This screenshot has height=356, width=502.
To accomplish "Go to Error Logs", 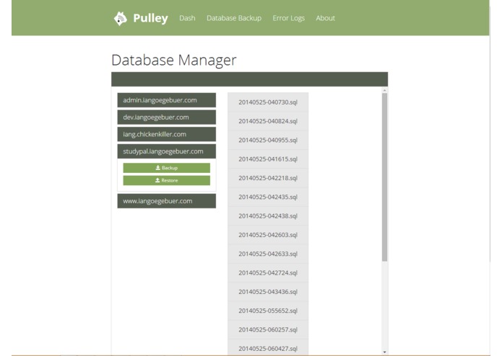I will coord(288,18).
